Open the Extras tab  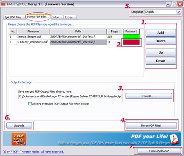[70, 17]
